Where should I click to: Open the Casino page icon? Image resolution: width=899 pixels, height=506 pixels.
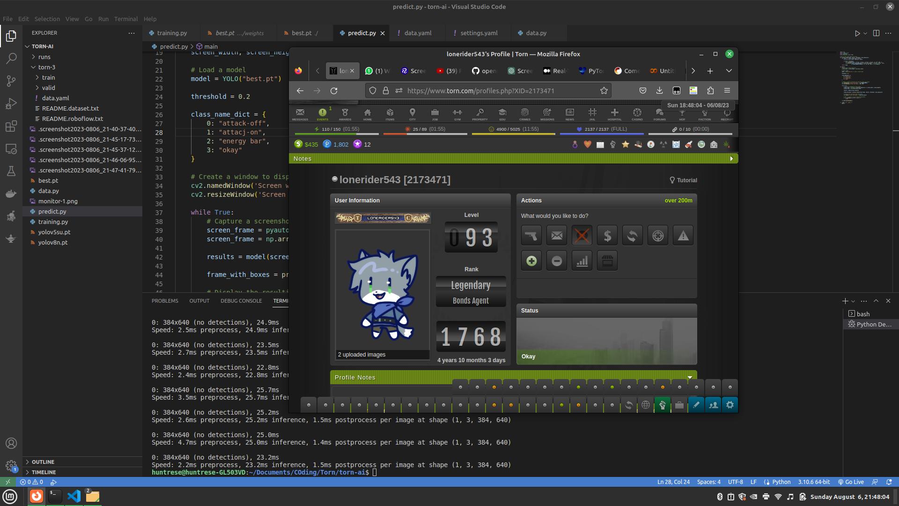[x=637, y=114]
